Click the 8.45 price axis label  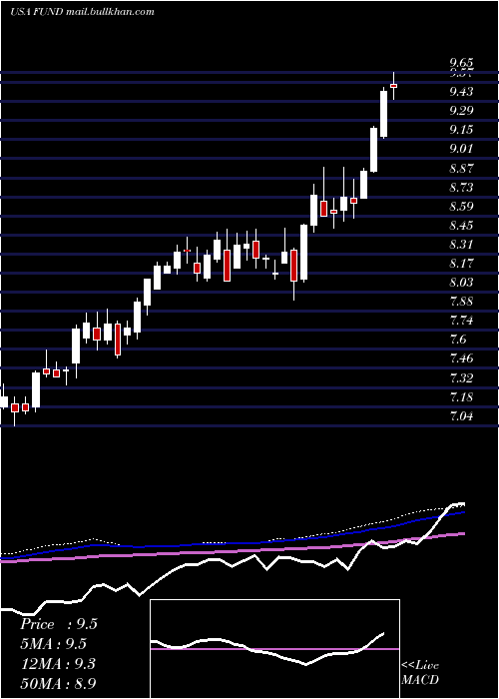pyautogui.click(x=461, y=226)
